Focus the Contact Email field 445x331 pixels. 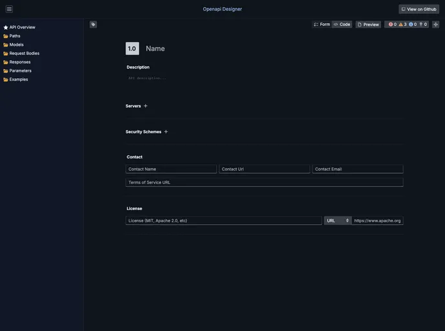click(x=358, y=169)
